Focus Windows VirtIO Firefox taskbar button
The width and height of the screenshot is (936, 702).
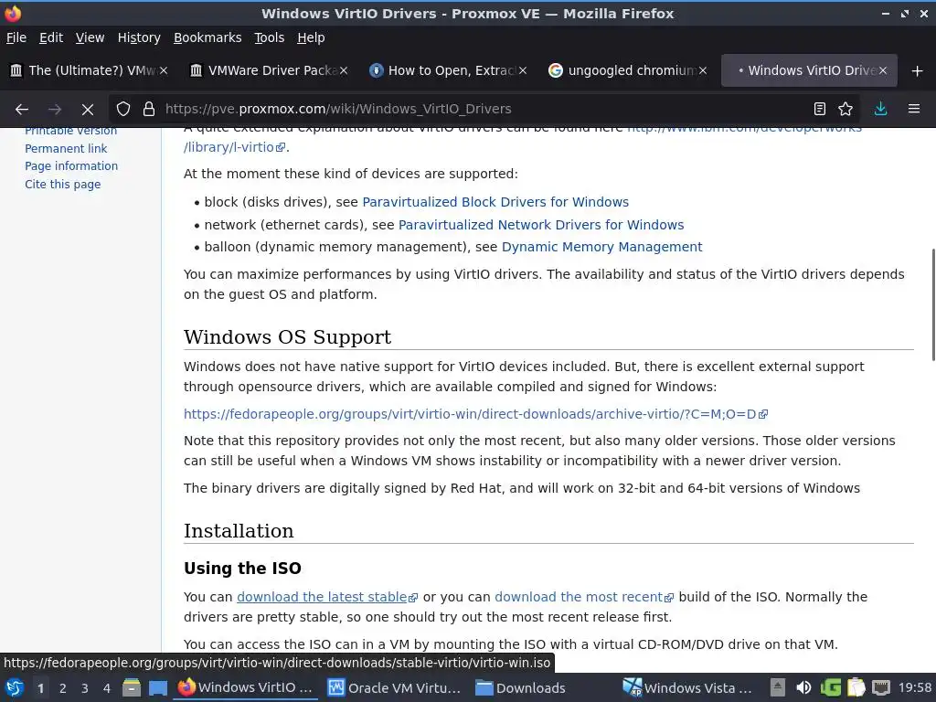(245, 688)
